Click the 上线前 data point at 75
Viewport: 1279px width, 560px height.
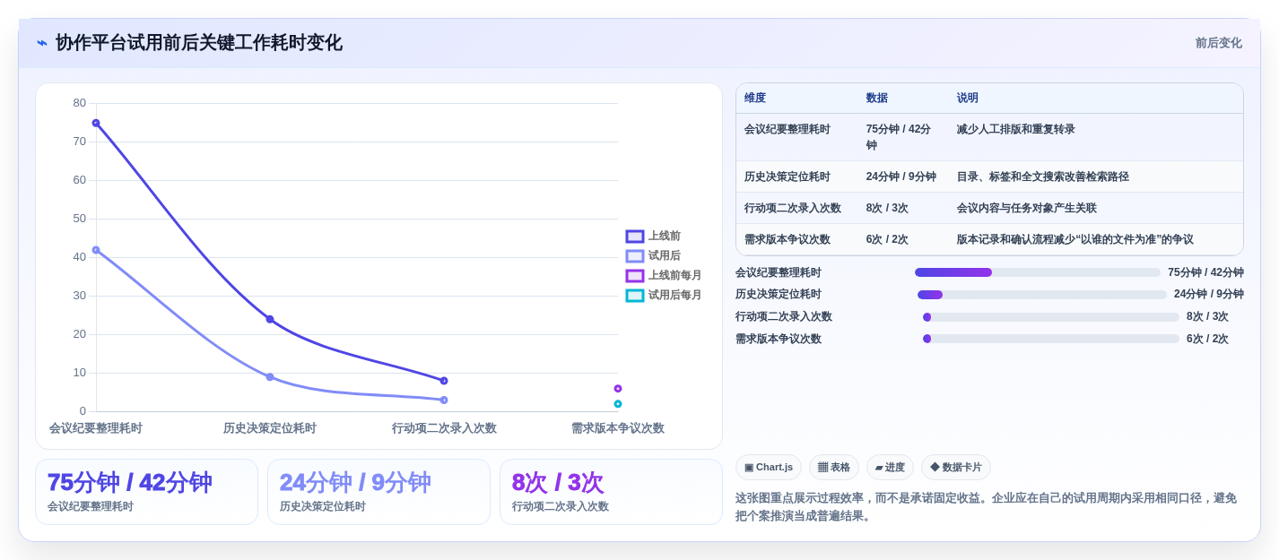coord(96,123)
